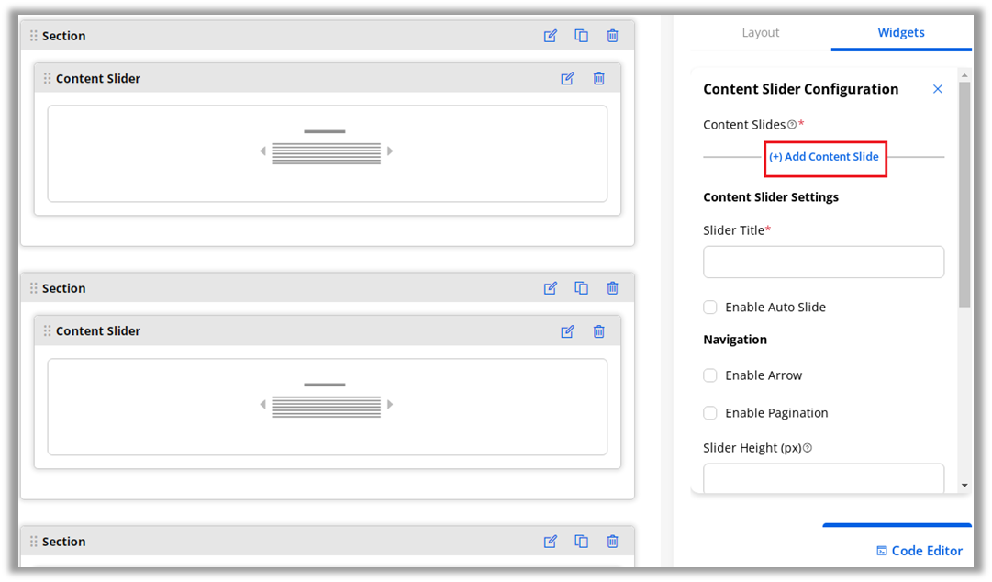Click the scroll down arrow in configuration panel

pos(964,485)
